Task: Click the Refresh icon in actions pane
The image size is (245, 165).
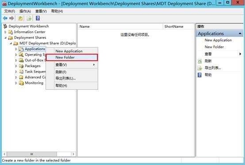Action: (x=200, y=61)
